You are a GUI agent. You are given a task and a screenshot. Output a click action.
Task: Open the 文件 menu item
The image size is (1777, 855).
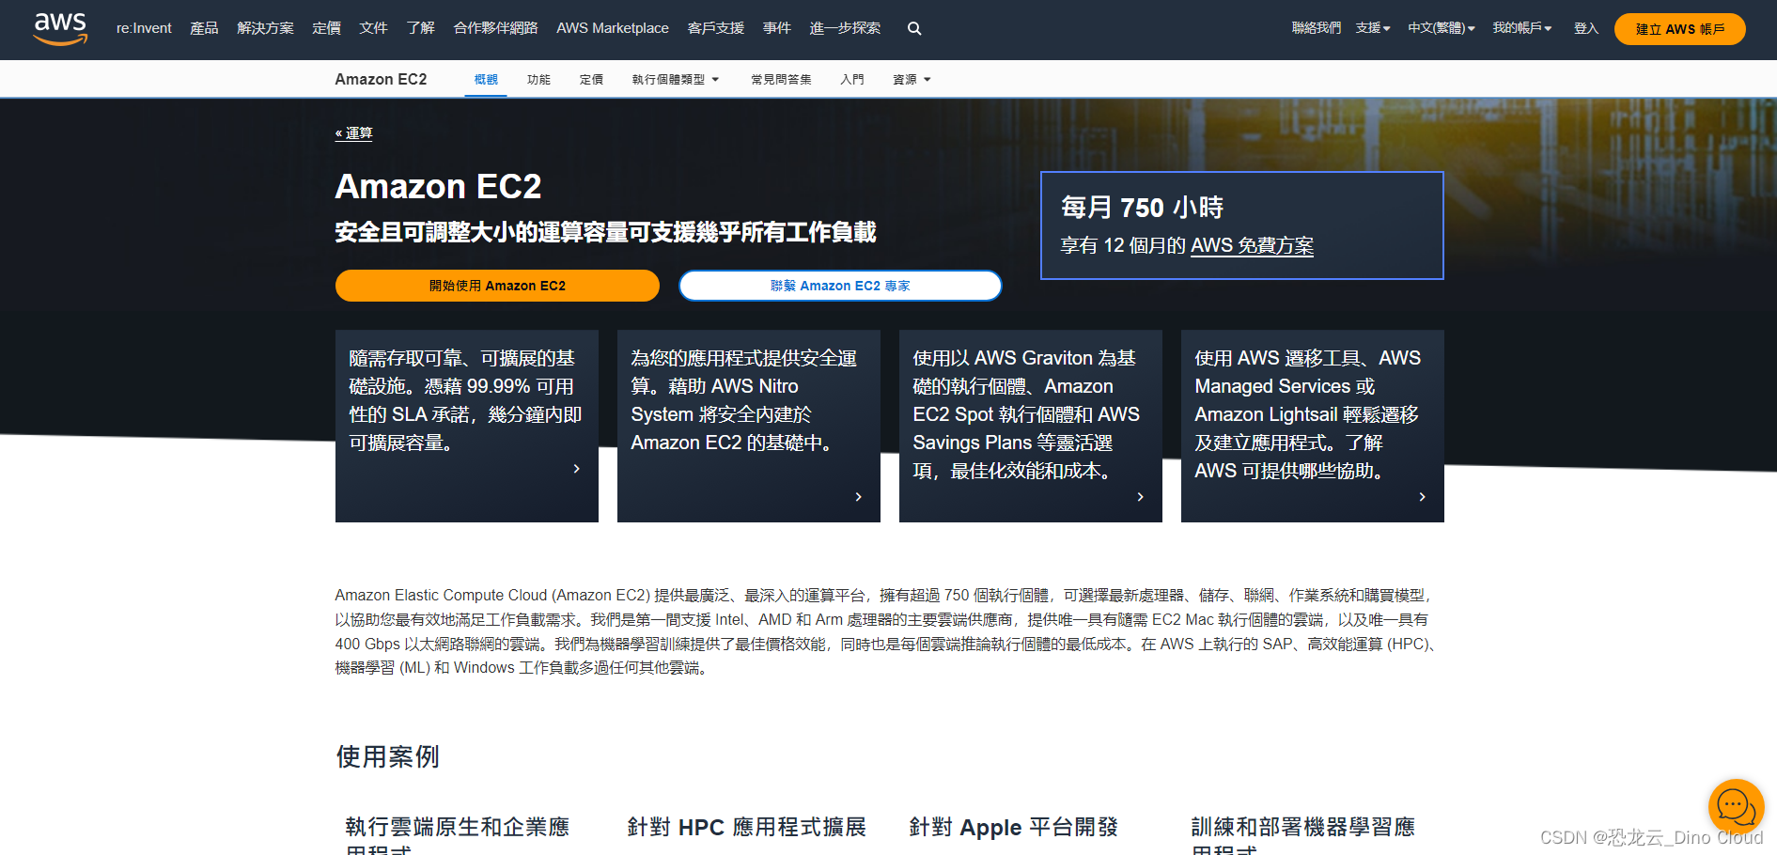pos(373,28)
